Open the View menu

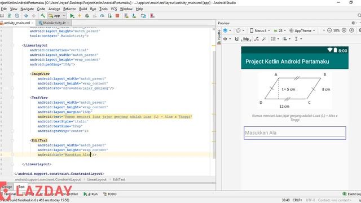pyautogui.click(x=14, y=9)
